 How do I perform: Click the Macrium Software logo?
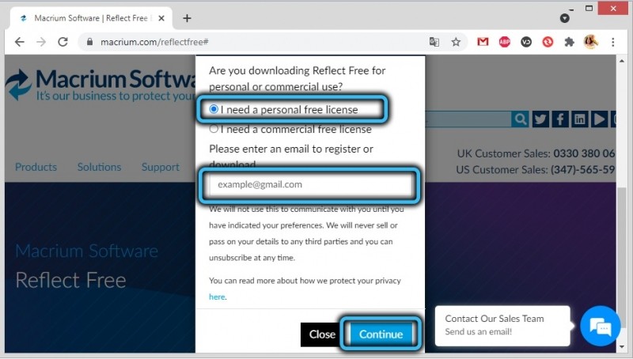100,85
